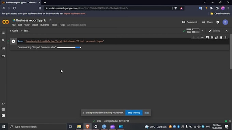This screenshot has width=232, height=130.
Task: Open the Tools menu
Action: click(x=55, y=25)
